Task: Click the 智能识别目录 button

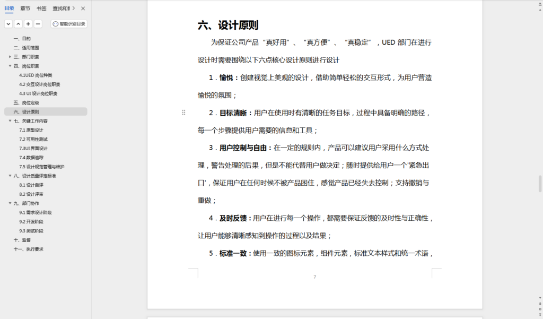Action: coord(69,24)
